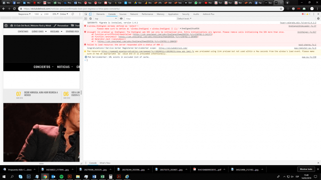
Task: Switch to the Network tab
Action: tap(134, 14)
